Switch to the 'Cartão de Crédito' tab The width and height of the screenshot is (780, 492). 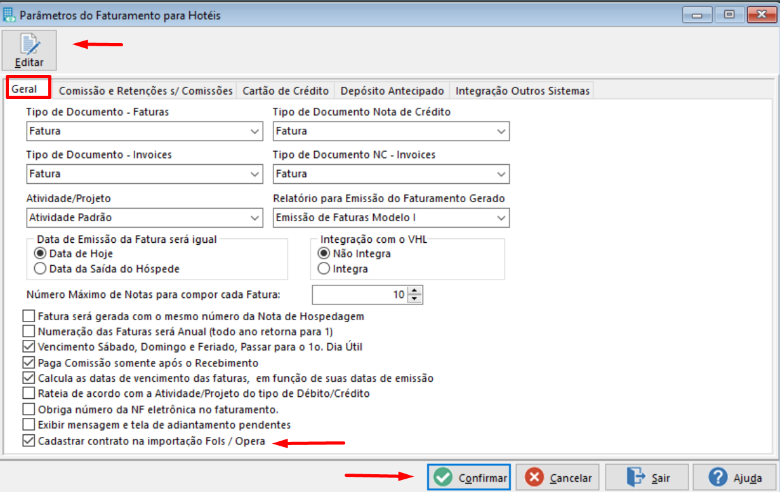click(x=286, y=90)
